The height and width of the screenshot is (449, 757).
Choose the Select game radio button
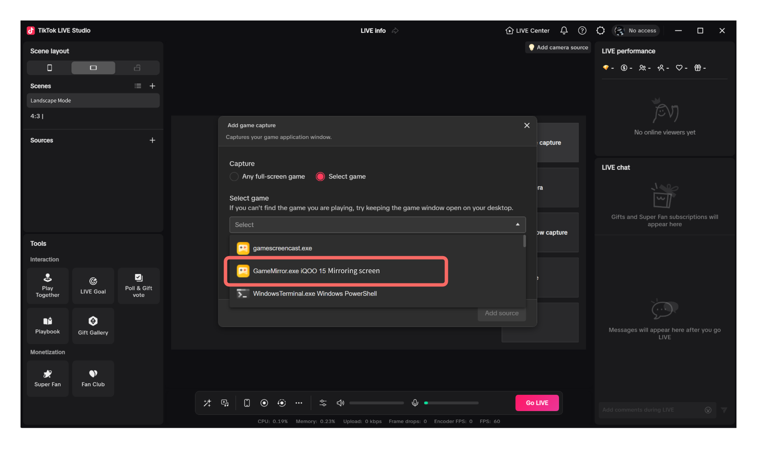click(x=320, y=177)
